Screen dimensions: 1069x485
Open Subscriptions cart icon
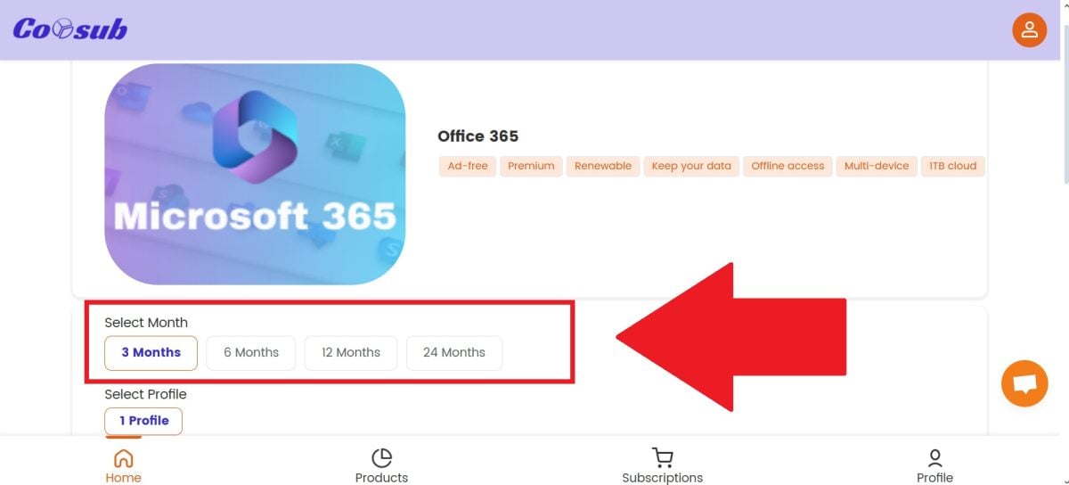(x=662, y=458)
